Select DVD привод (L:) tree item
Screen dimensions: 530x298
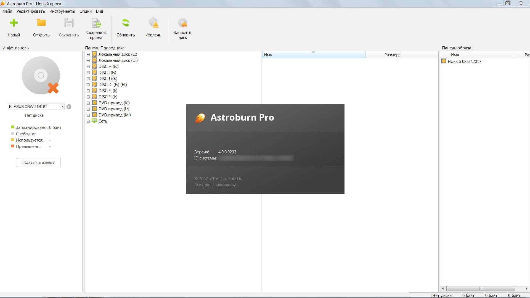114,109
